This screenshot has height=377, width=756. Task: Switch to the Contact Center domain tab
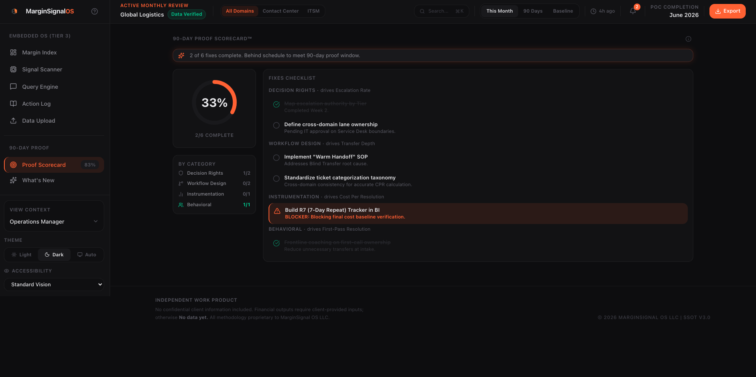[x=280, y=11]
